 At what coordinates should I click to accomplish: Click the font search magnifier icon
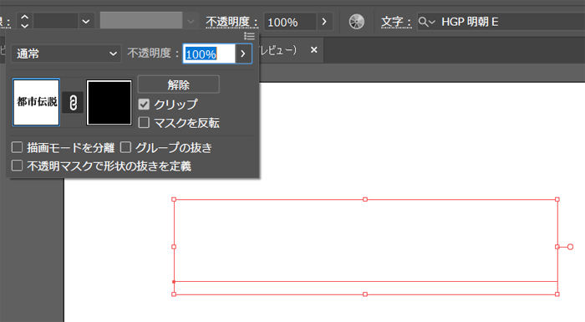coord(426,22)
